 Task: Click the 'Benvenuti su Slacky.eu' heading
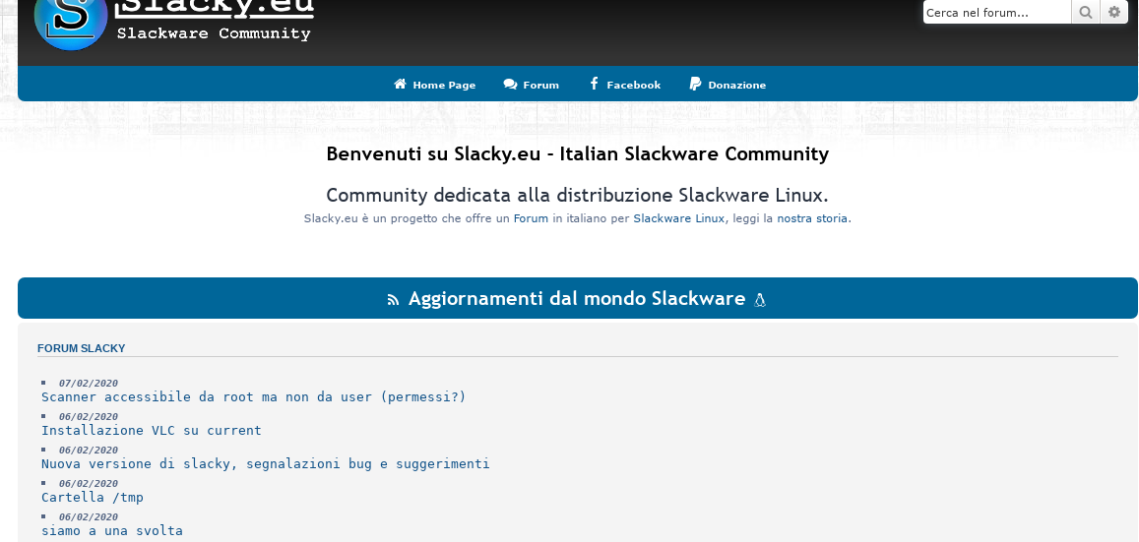tap(578, 153)
